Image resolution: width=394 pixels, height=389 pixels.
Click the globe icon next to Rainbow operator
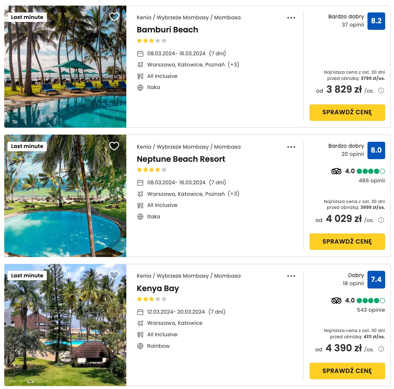point(140,346)
